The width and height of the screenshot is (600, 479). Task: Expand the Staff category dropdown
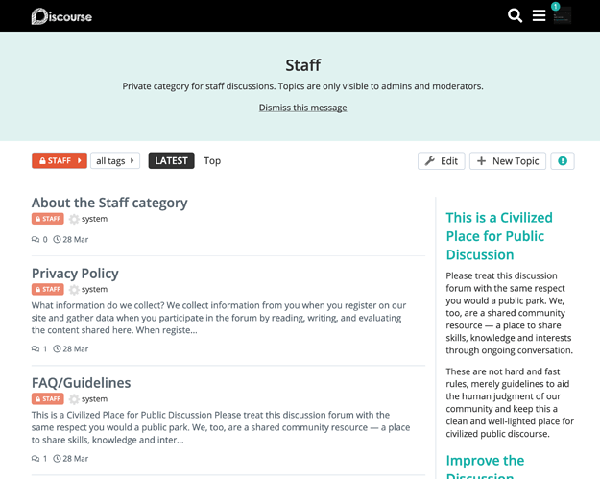pos(60,161)
